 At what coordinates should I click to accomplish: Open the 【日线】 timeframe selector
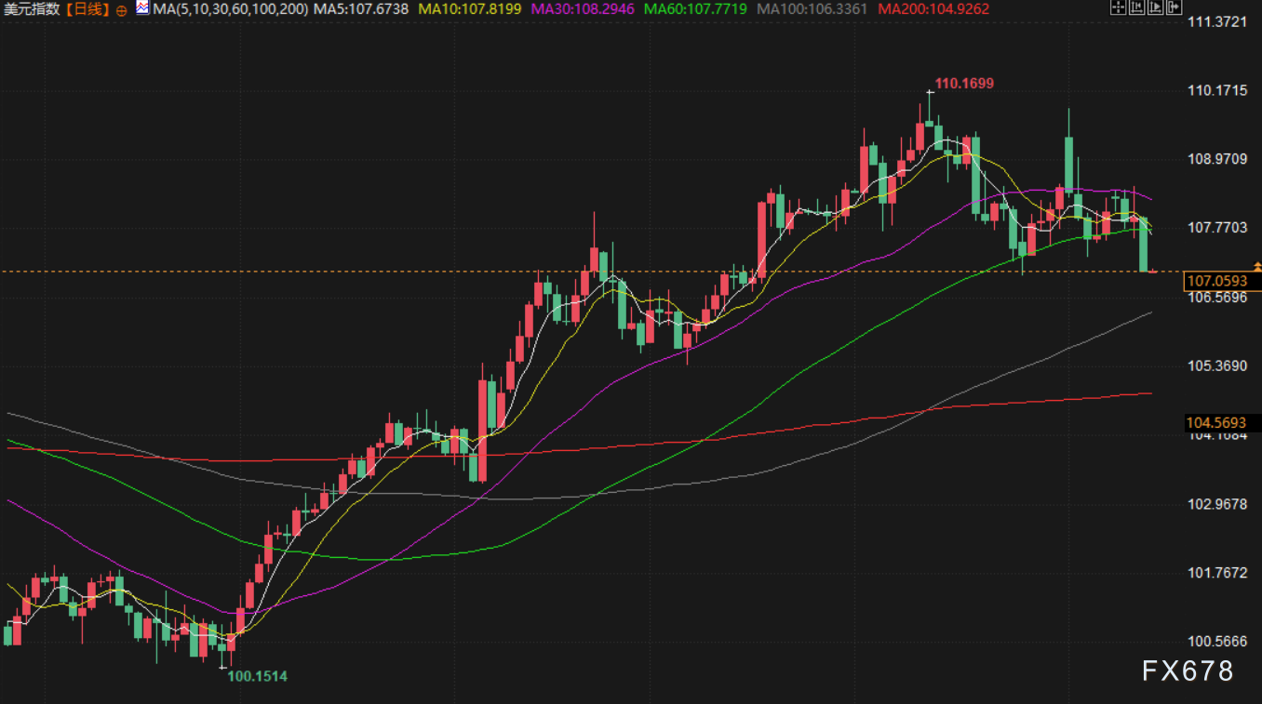[84, 9]
